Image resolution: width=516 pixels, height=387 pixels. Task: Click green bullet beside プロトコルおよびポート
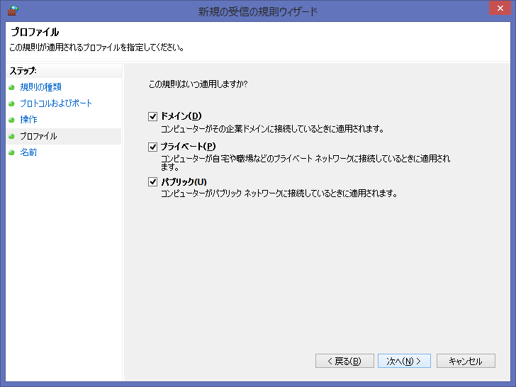pyautogui.click(x=11, y=103)
